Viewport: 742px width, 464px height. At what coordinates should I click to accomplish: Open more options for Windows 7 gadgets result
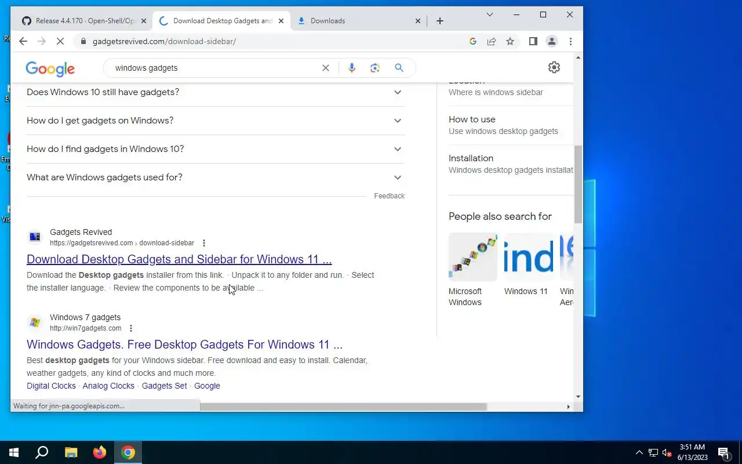click(131, 328)
